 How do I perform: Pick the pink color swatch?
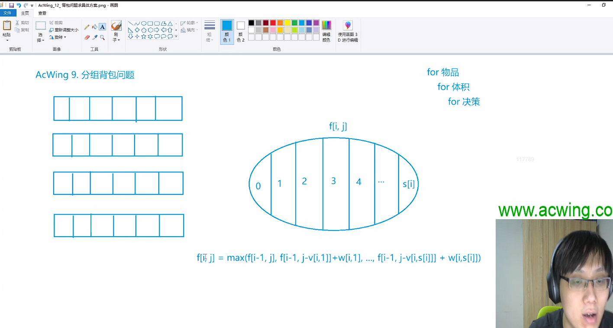click(x=273, y=30)
